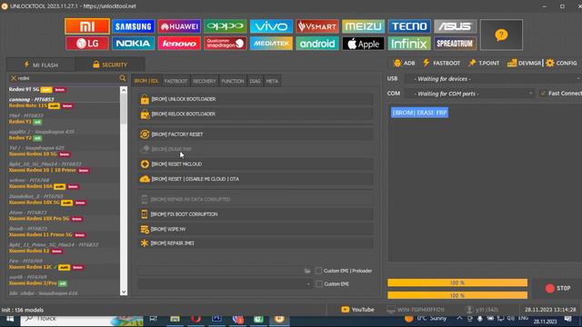Launch DEVMGR device manager

point(525,63)
